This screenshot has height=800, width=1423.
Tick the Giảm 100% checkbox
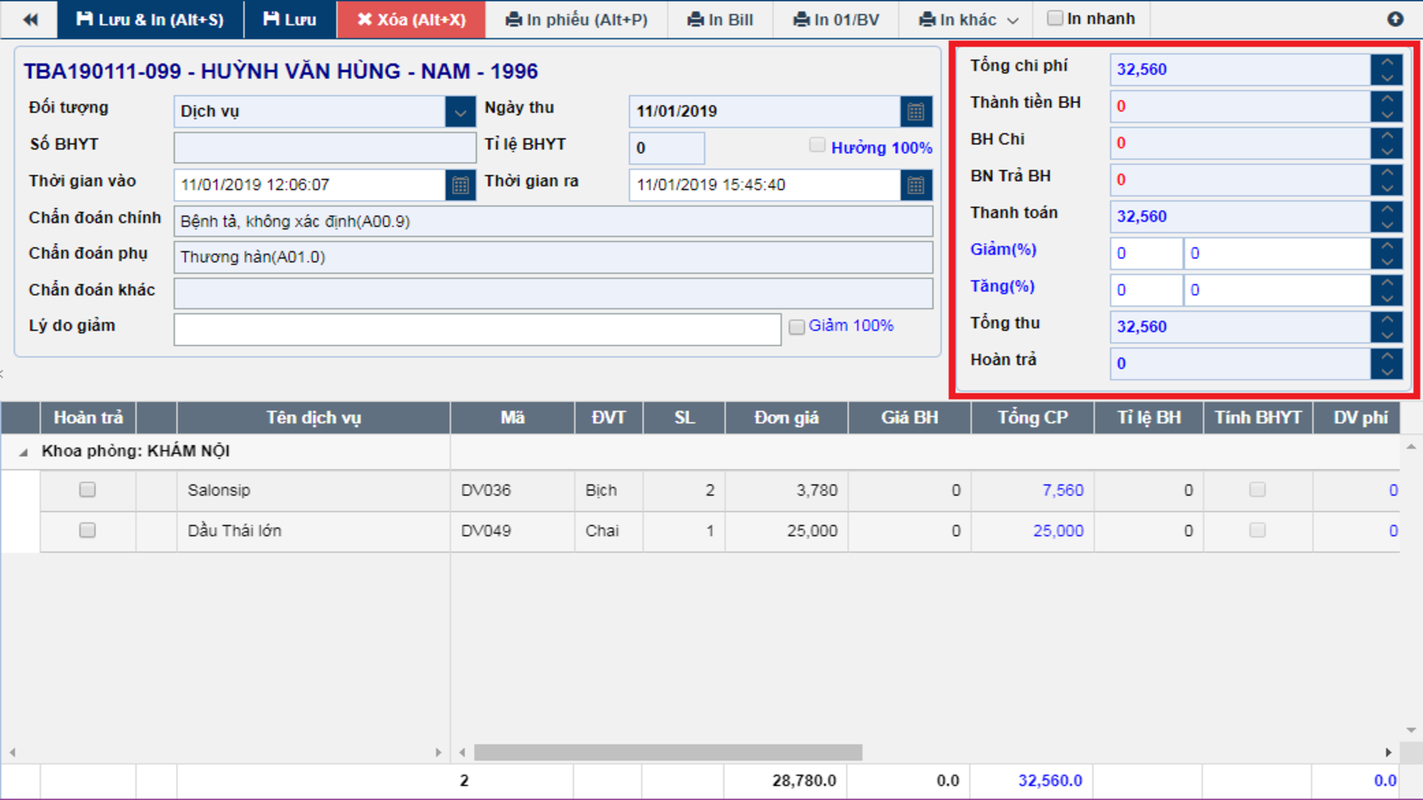click(x=797, y=327)
